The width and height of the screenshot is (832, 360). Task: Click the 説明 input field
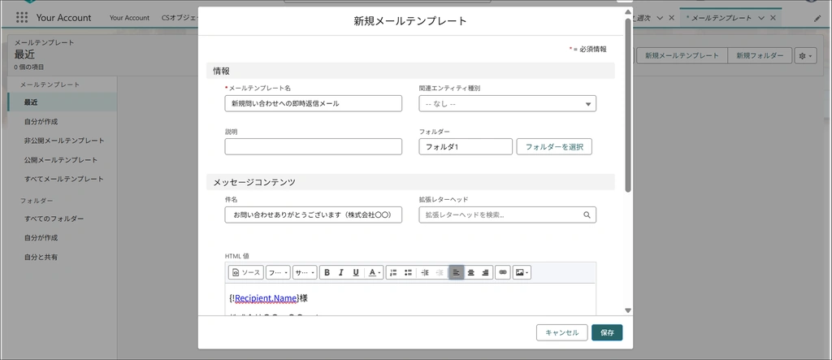pyautogui.click(x=313, y=146)
